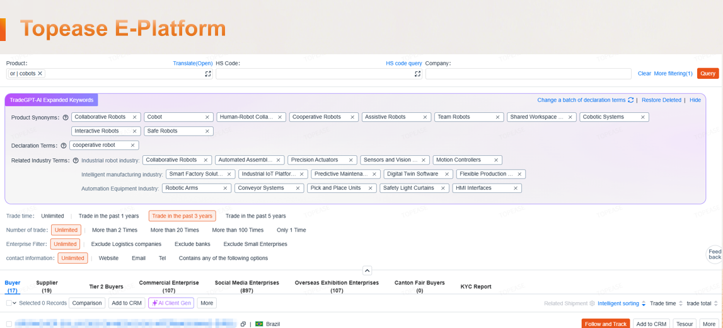Image resolution: width=723 pixels, height=328 pixels.
Task: Open the Feedback floating button
Action: click(x=715, y=255)
